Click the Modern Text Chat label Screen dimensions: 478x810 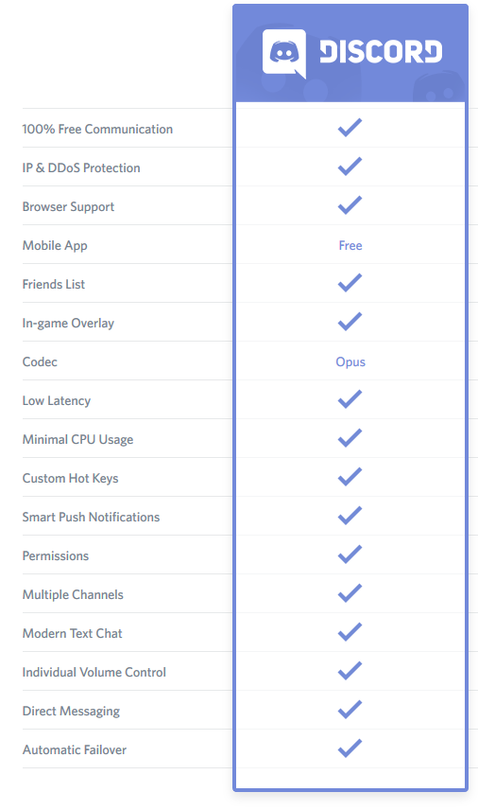(72, 633)
